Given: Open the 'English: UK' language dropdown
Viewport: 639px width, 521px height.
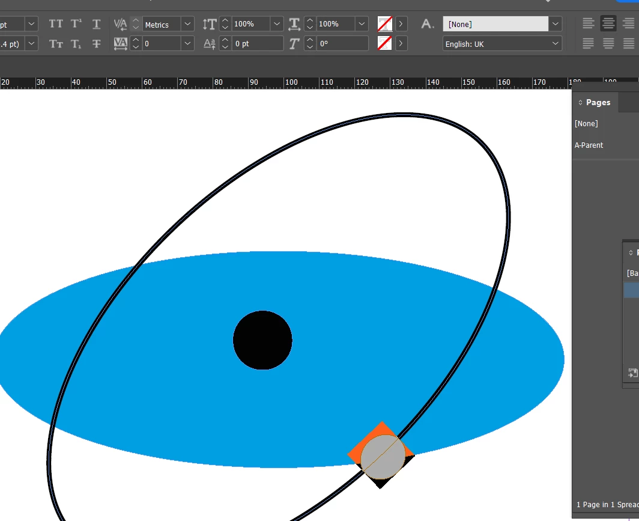Looking at the screenshot, I should tap(502, 44).
